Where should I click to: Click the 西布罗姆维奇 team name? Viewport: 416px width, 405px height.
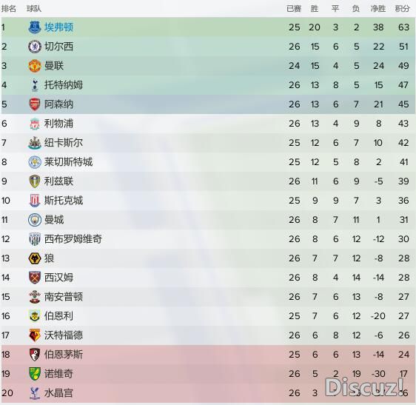[x=73, y=239]
